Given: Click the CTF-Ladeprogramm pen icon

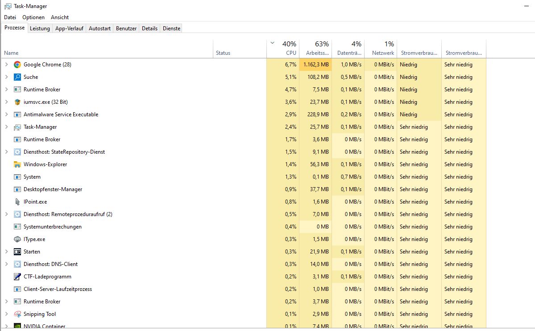Looking at the screenshot, I should click(17, 277).
